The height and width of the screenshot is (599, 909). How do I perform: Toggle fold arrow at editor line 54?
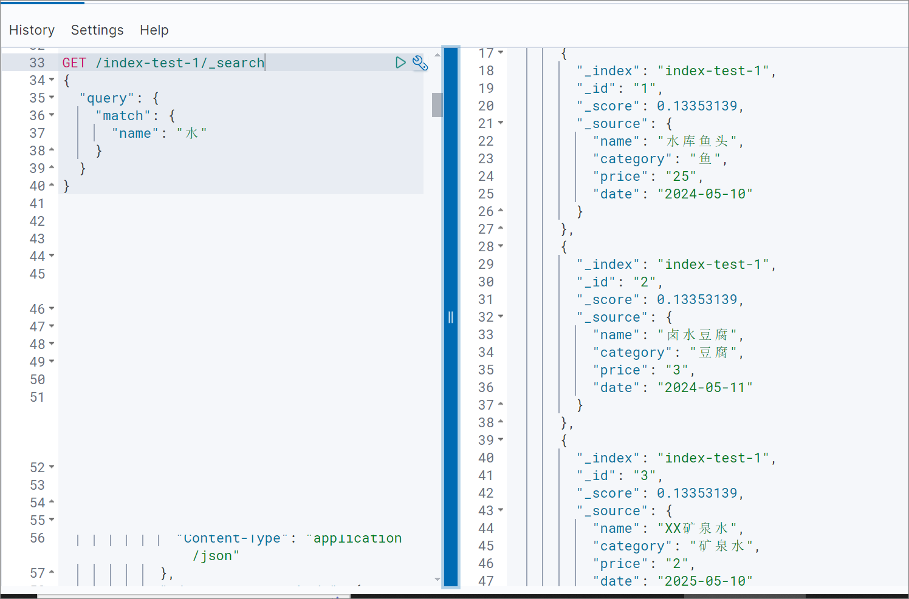(52, 501)
